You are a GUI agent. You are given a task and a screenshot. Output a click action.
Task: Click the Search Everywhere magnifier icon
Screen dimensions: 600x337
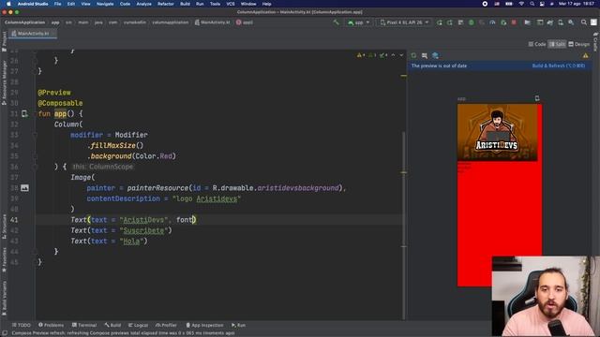click(x=584, y=22)
